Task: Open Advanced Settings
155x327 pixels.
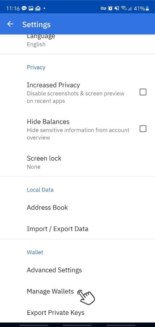Action: (x=77, y=270)
